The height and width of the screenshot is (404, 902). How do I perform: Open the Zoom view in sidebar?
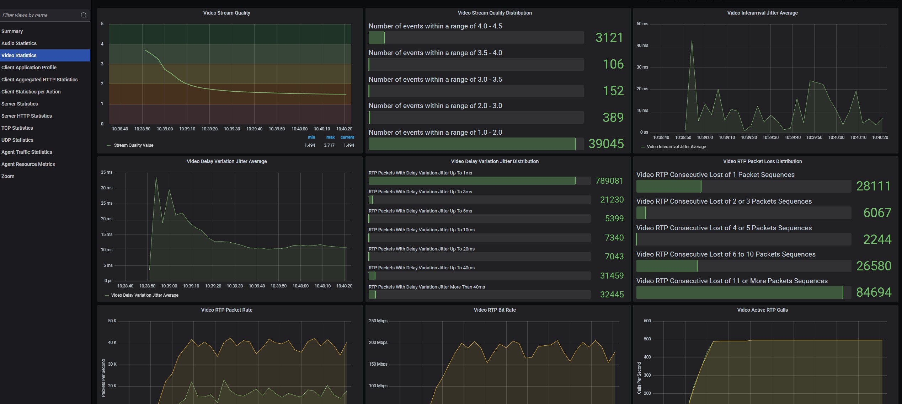(x=8, y=176)
